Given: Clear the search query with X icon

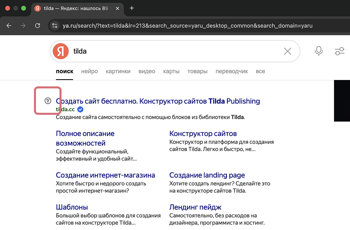Looking at the screenshot, I should tap(288, 51).
